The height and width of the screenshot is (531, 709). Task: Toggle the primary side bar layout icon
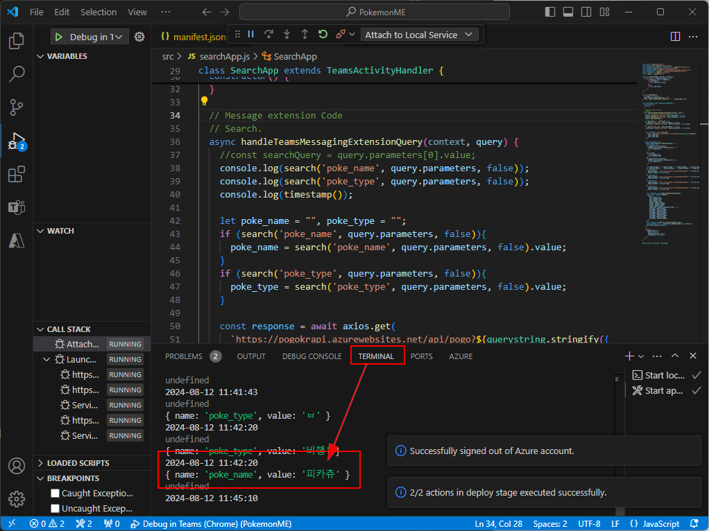(550, 12)
